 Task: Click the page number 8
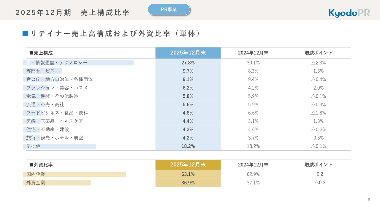click(369, 200)
